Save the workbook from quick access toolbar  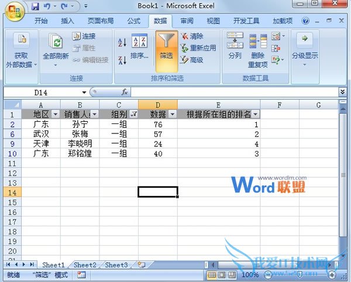tap(35, 6)
